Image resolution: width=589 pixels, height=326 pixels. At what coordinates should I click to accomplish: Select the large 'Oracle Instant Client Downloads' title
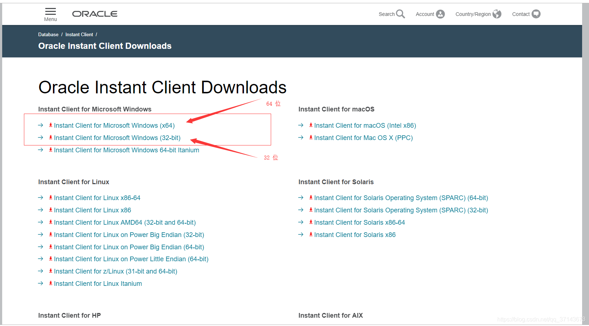[x=162, y=88]
